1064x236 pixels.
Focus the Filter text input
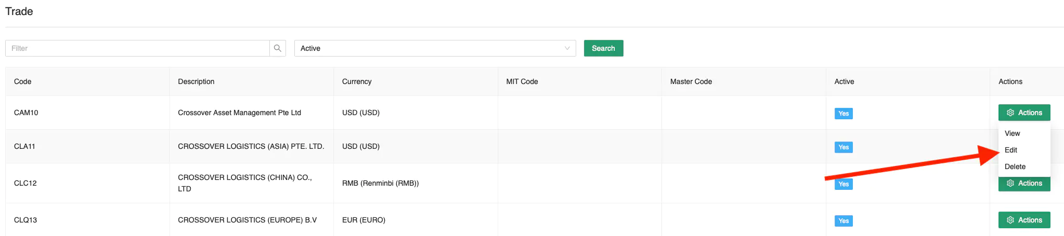pyautogui.click(x=137, y=48)
